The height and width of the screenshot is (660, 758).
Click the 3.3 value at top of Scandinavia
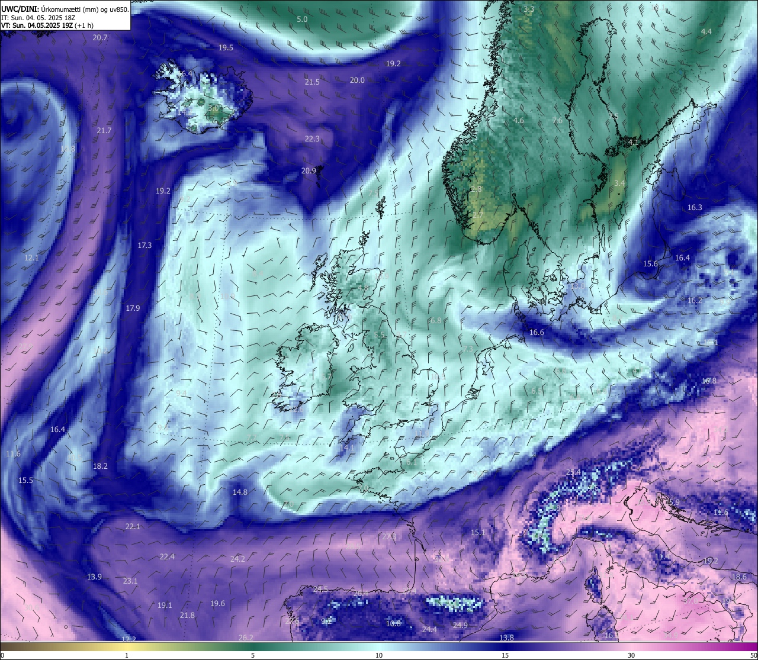(529, 9)
